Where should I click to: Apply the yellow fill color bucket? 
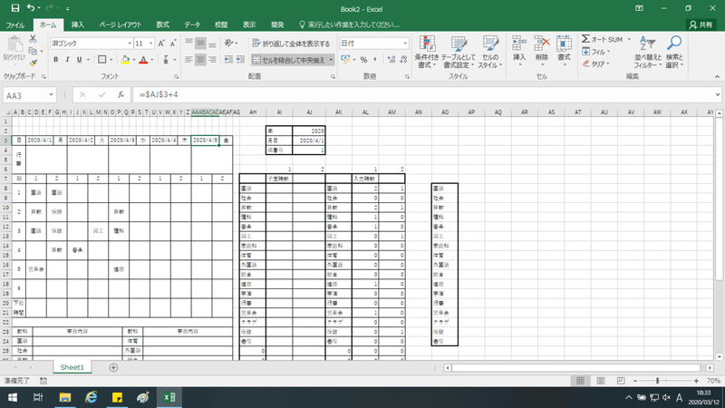125,60
